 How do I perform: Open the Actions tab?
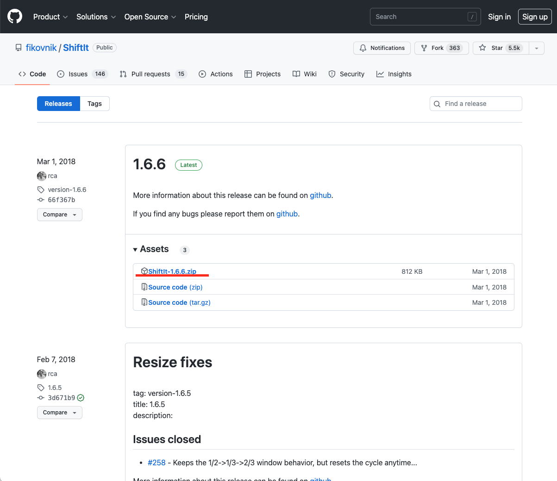coord(216,74)
